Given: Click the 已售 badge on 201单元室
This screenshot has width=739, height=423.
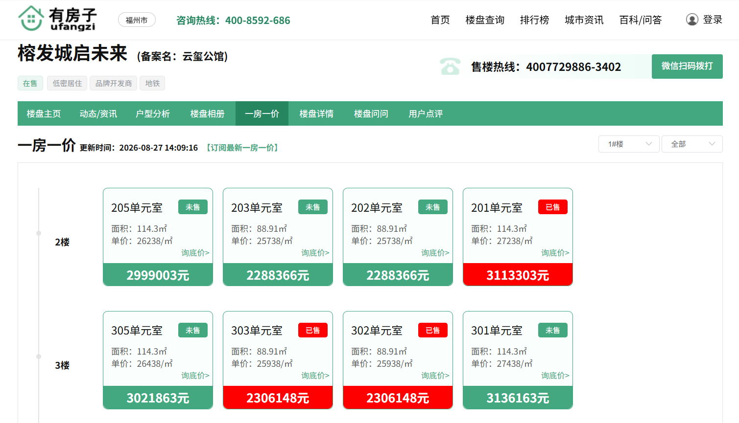Looking at the screenshot, I should click(553, 207).
